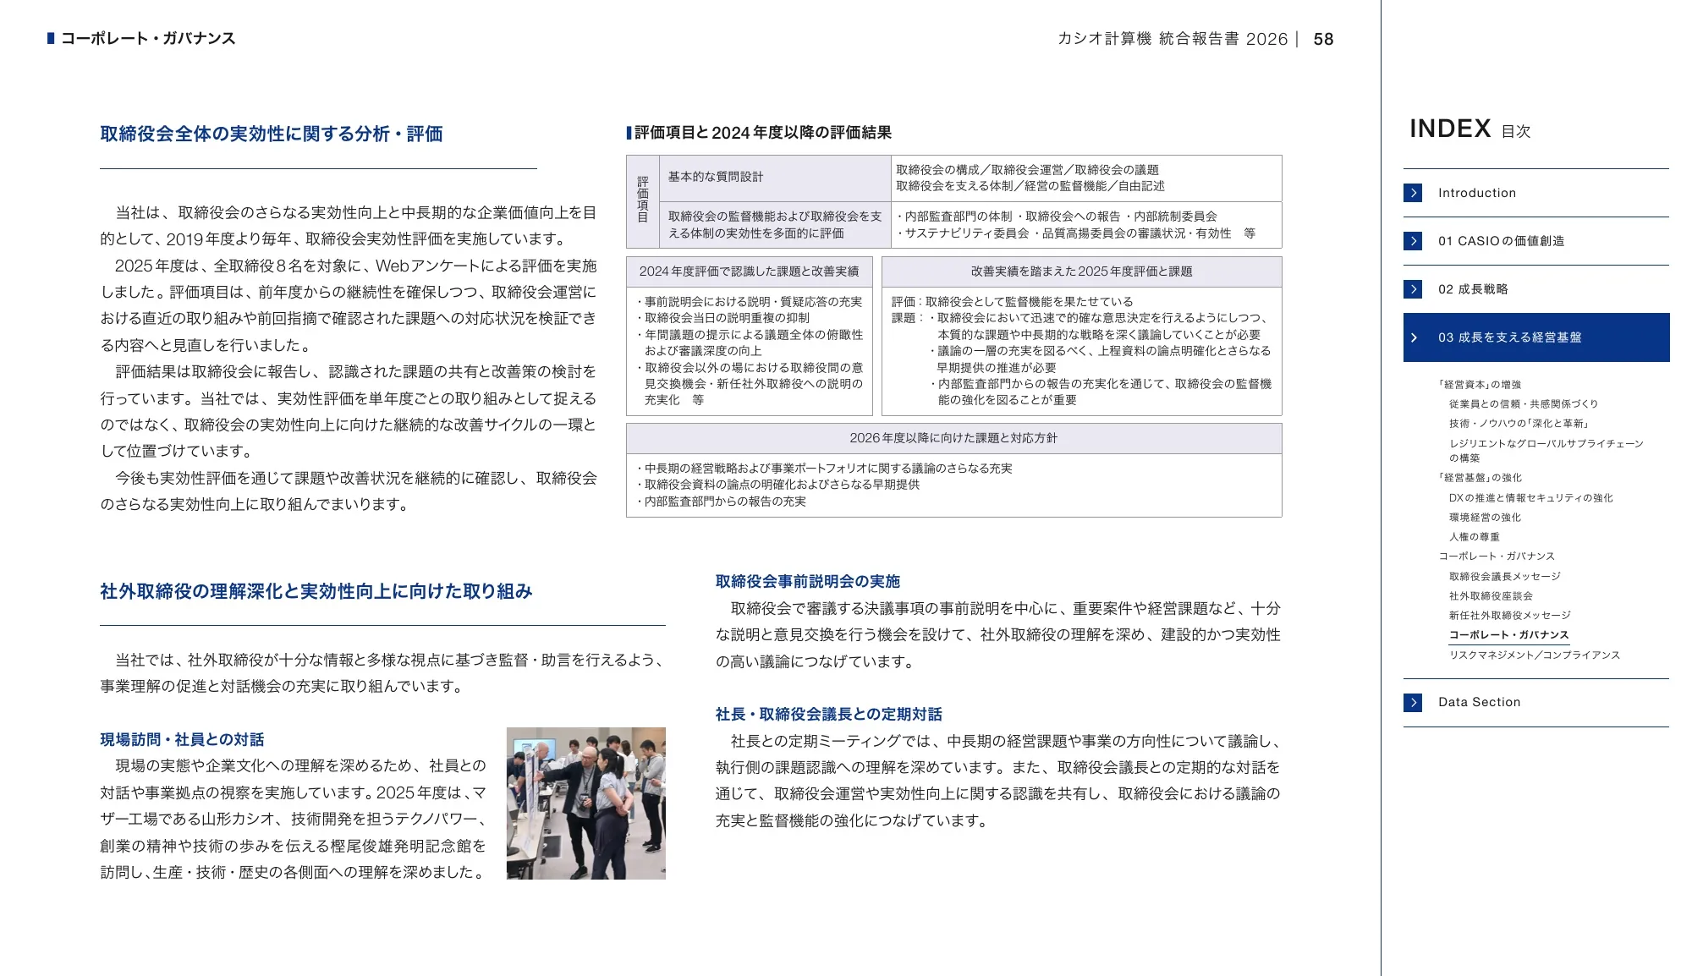Jump to 「経営基盤」の強化 subsection

pos(1480,478)
